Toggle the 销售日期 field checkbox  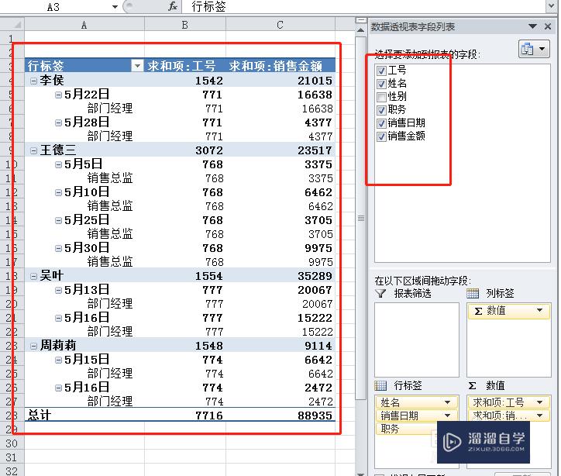pos(381,123)
